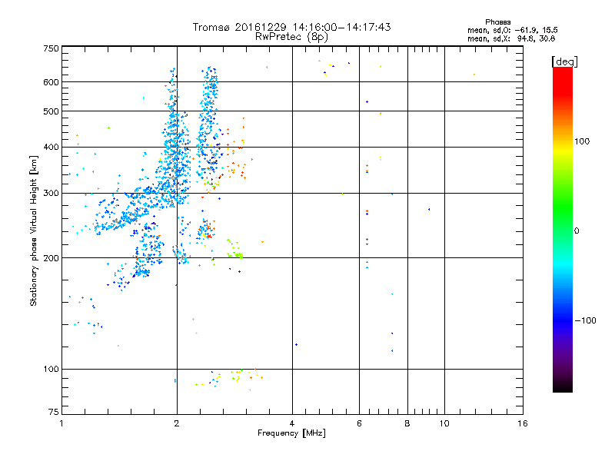The width and height of the screenshot is (615, 461).
Task: Click the x-axis tick label '10'
Action: pos(444,423)
